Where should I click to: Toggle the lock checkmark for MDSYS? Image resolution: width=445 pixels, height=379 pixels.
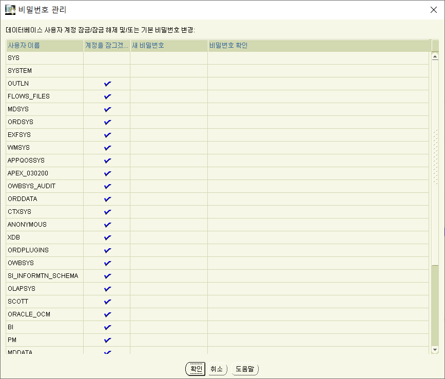[x=107, y=109]
